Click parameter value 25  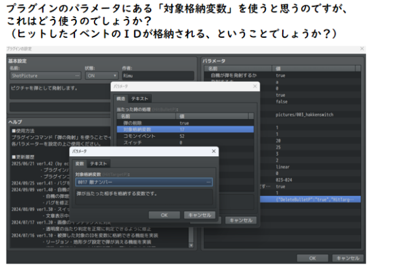278,147
